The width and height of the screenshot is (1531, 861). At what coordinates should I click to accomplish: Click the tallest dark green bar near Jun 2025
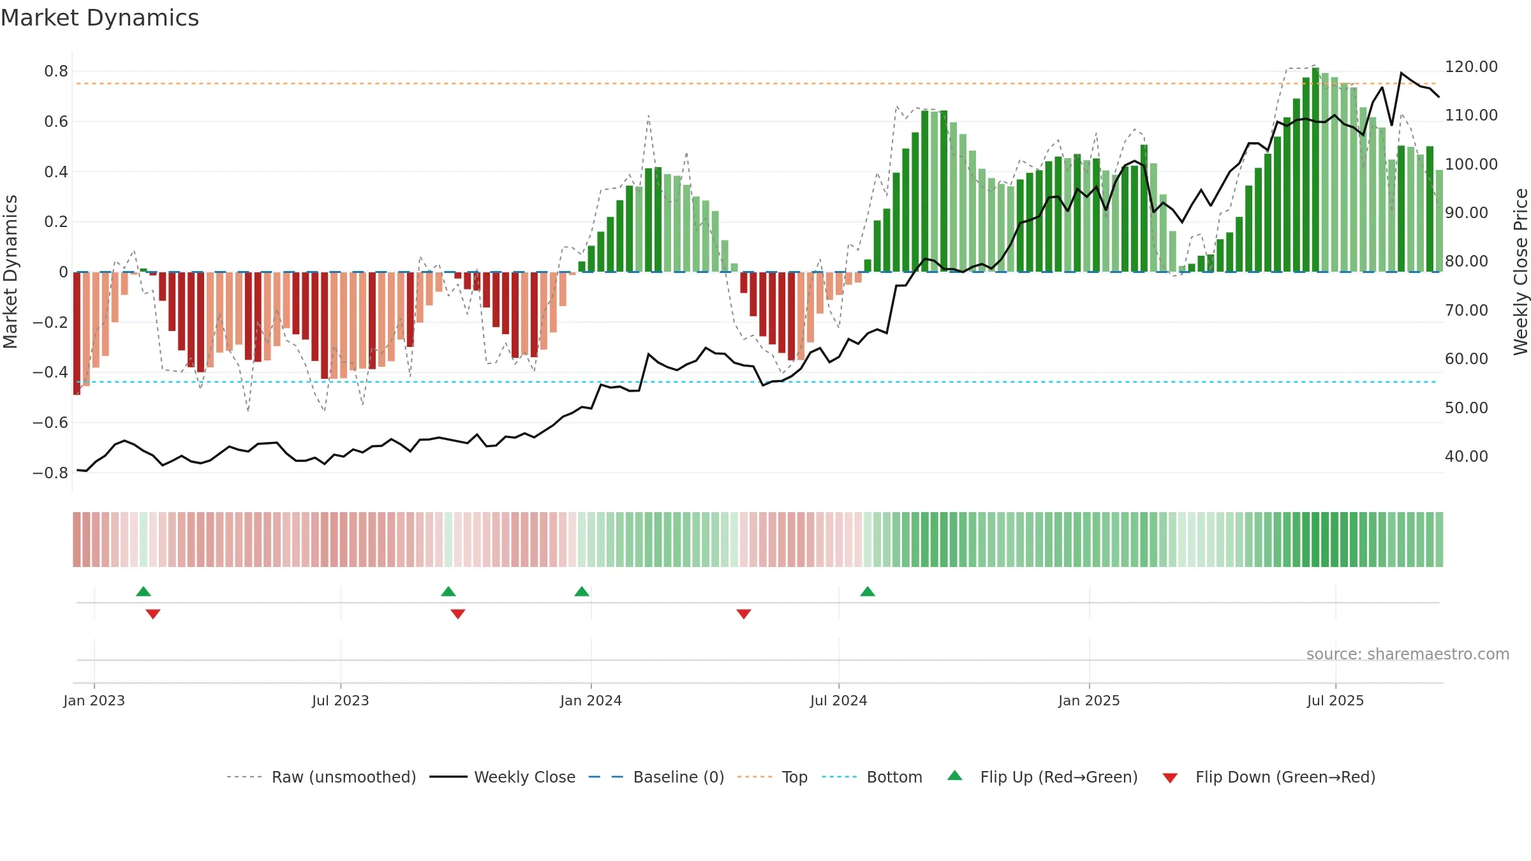coord(1315,170)
